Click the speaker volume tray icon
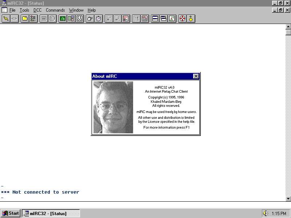Viewport: 291px width, 218px height. pyautogui.click(x=266, y=213)
